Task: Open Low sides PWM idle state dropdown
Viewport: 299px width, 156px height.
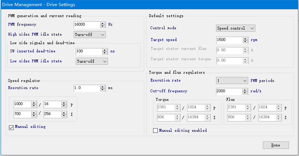Action: click(x=92, y=61)
